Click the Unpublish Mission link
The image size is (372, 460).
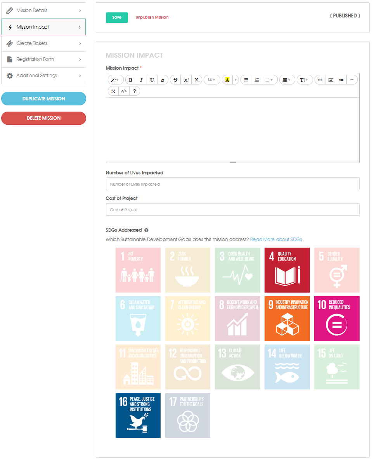[152, 17]
